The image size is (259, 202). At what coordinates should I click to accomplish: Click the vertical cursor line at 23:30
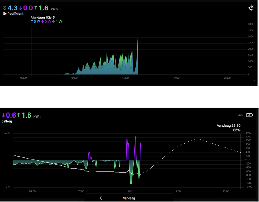[241, 160]
